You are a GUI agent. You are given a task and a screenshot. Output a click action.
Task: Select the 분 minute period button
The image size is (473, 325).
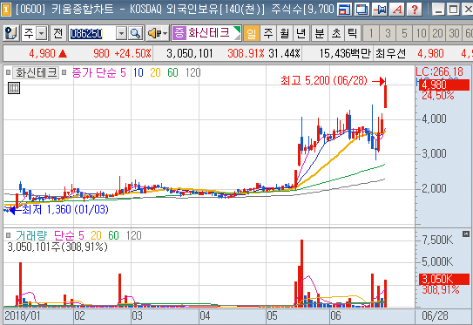(x=320, y=33)
